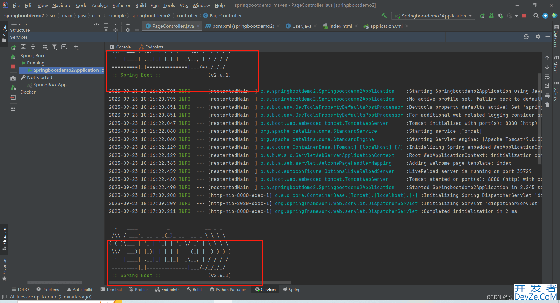Open the Navigate menu
This screenshot has height=303, width=560.
click(62, 5)
